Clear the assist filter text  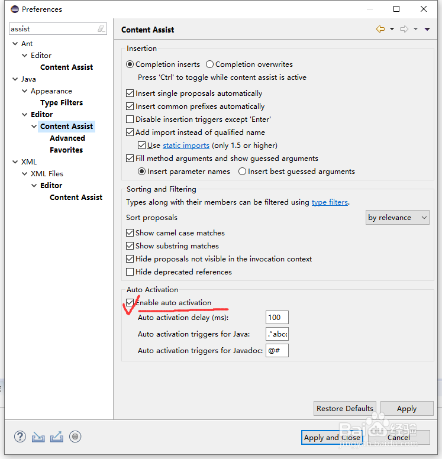click(x=101, y=28)
